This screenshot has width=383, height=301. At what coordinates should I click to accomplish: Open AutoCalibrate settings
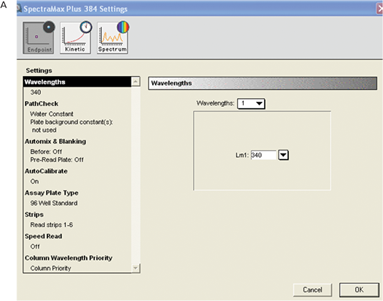pyautogui.click(x=46, y=171)
